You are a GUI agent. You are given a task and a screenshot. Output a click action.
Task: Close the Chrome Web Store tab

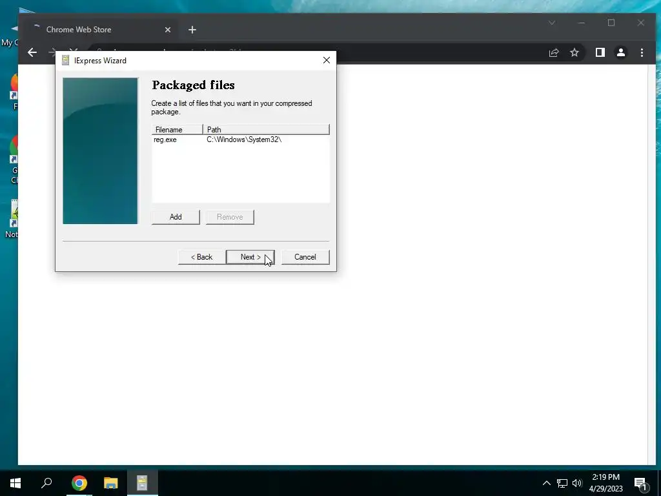[168, 30]
